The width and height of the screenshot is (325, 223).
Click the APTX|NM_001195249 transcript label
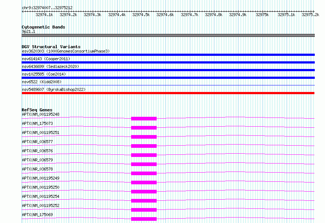pos(41,178)
